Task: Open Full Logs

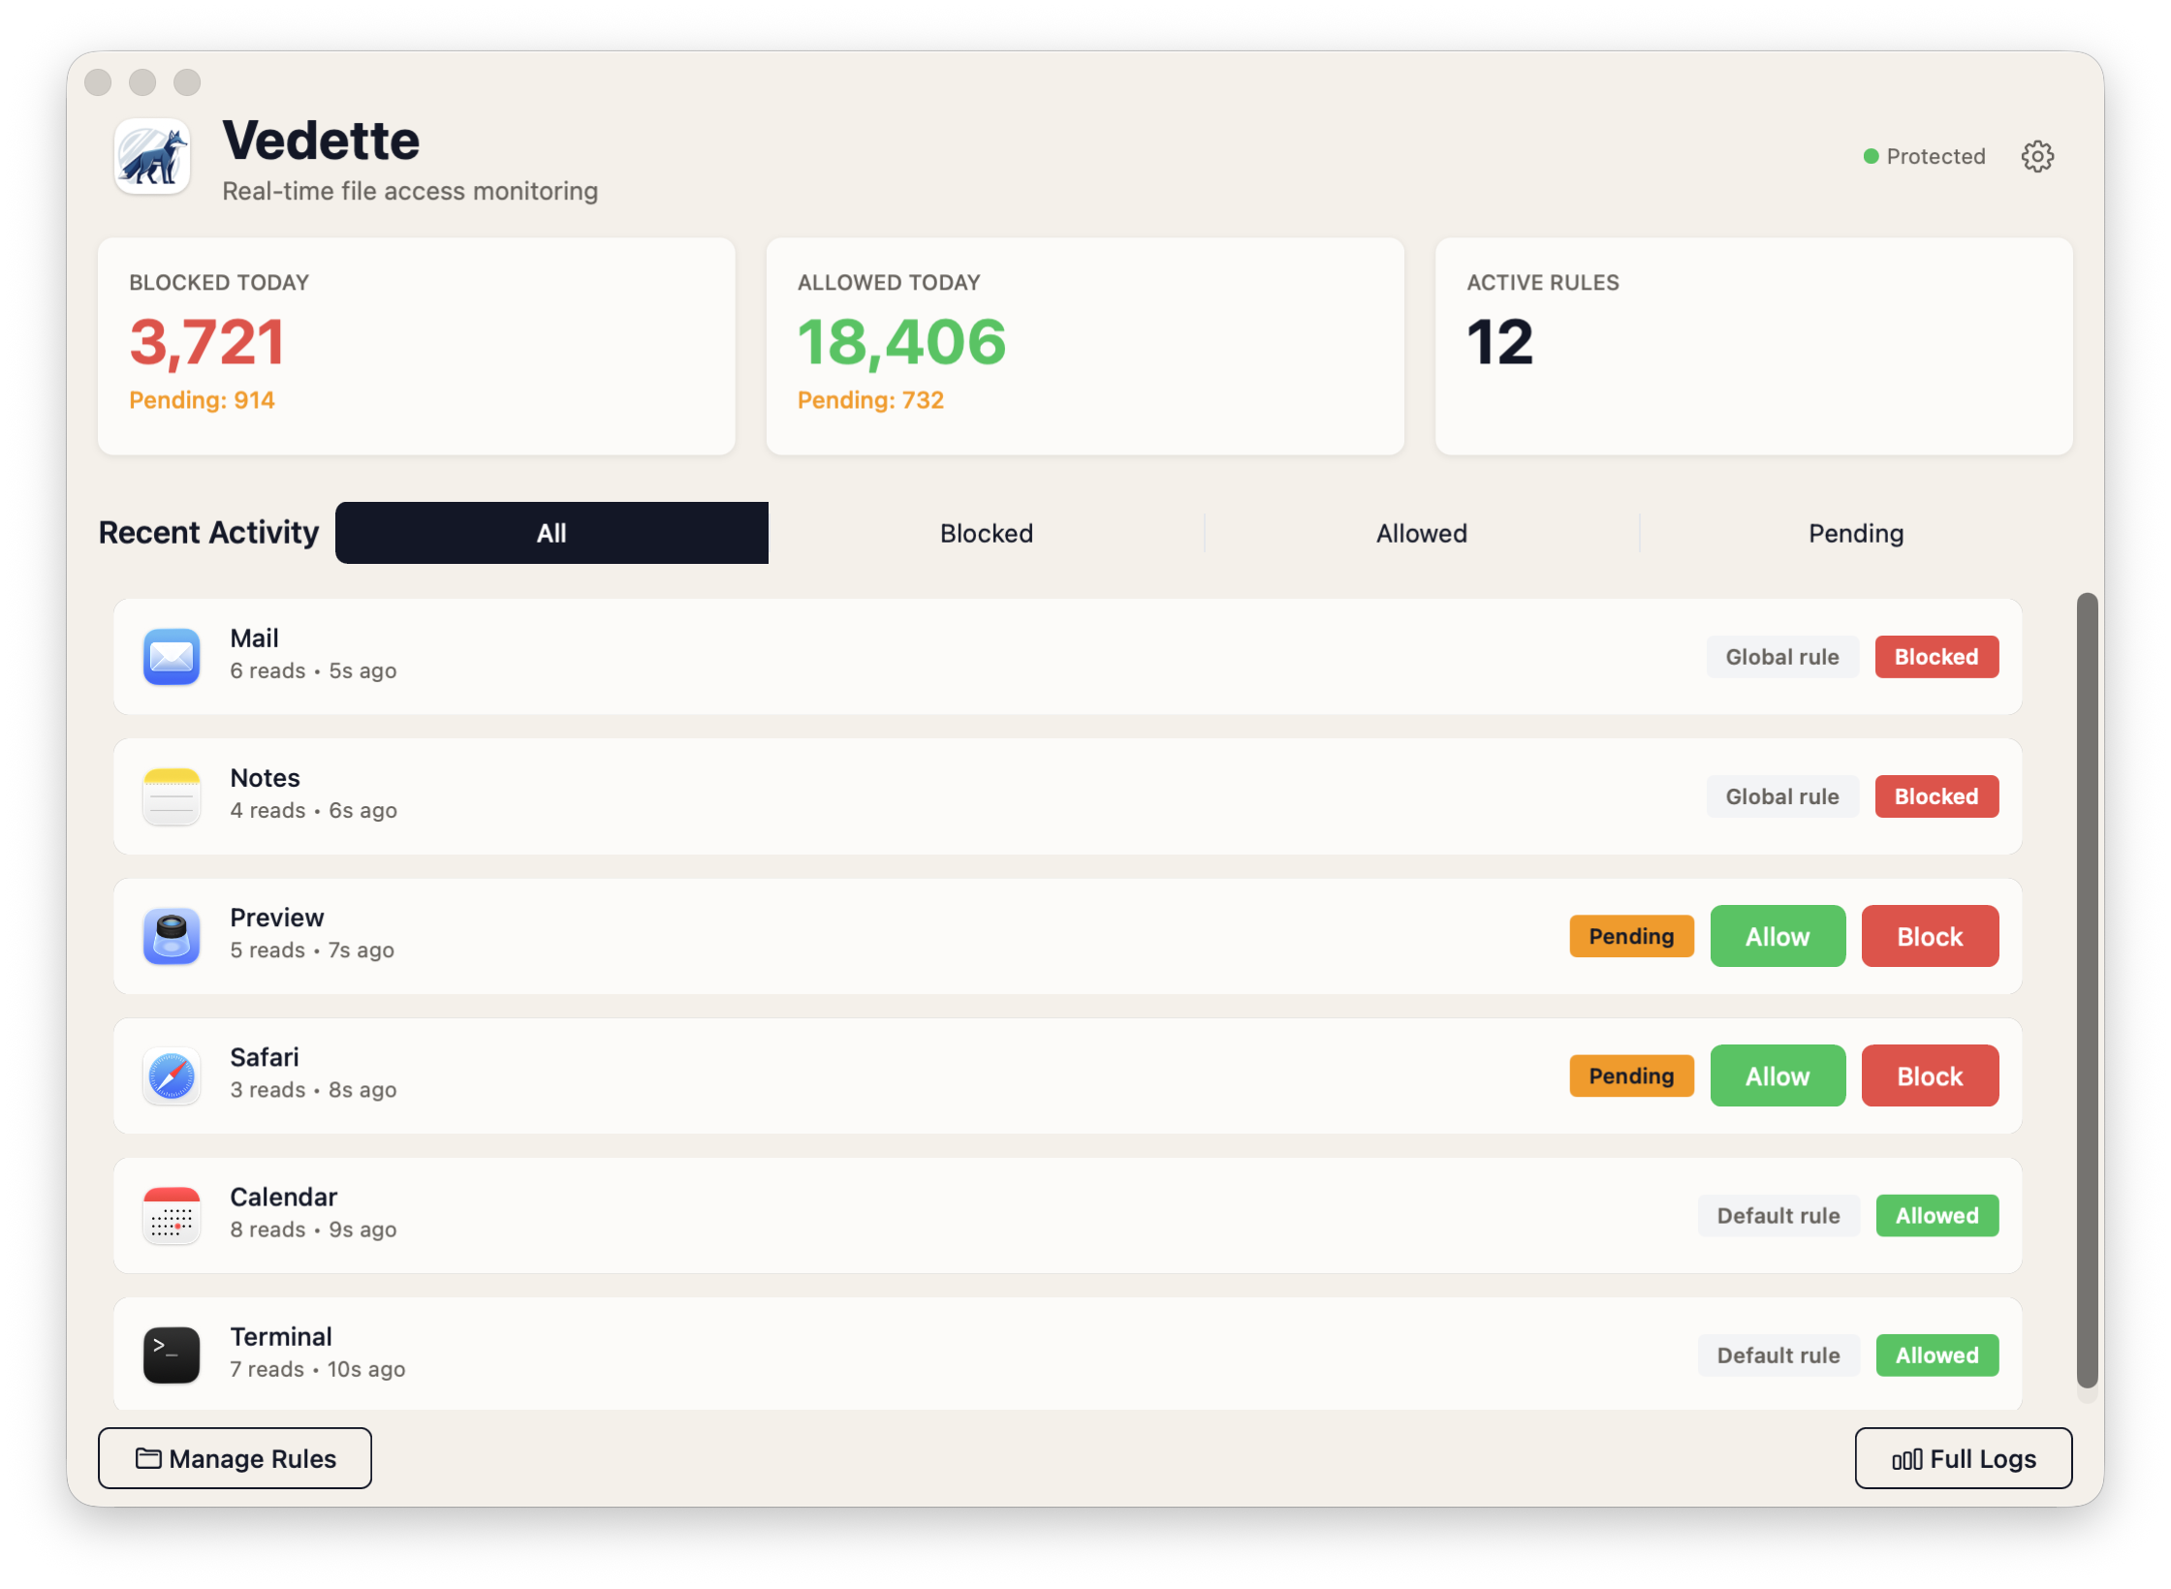Action: (x=1964, y=1458)
